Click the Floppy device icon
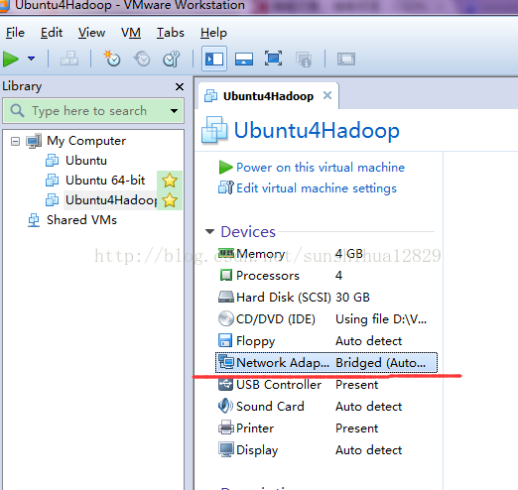This screenshot has width=518, height=490. coord(225,340)
